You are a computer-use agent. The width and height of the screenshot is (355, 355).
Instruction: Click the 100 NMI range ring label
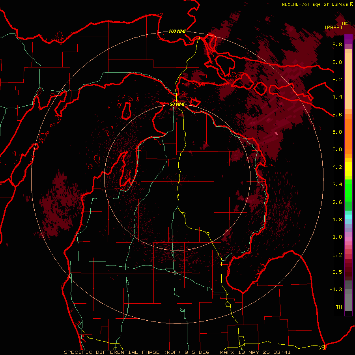point(177,31)
